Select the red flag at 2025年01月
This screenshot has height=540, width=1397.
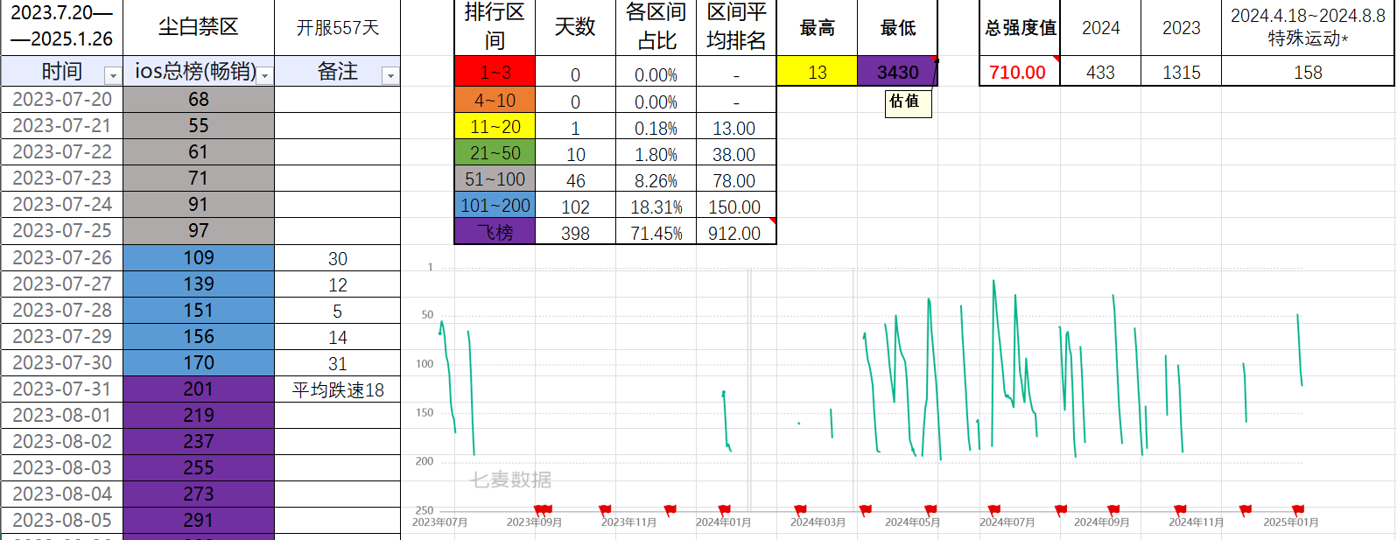pos(1298,509)
